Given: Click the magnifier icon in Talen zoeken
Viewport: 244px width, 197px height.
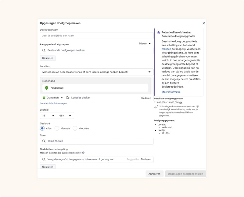Looking at the screenshot, I should (x=44, y=141).
